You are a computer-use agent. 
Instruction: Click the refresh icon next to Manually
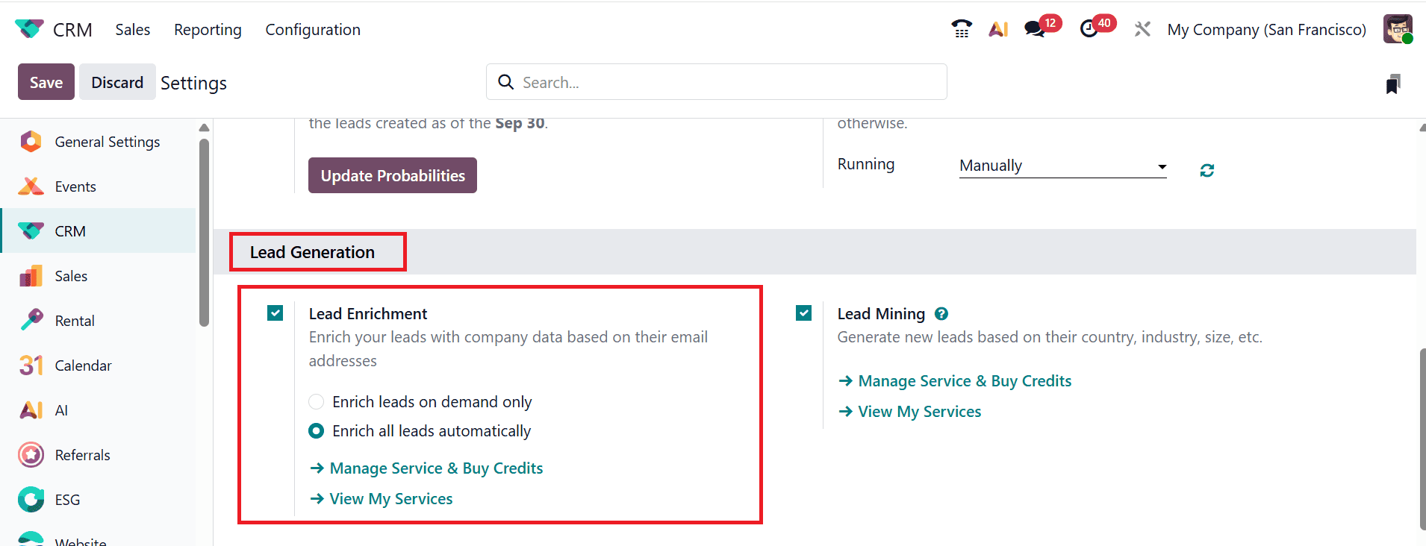1207,170
